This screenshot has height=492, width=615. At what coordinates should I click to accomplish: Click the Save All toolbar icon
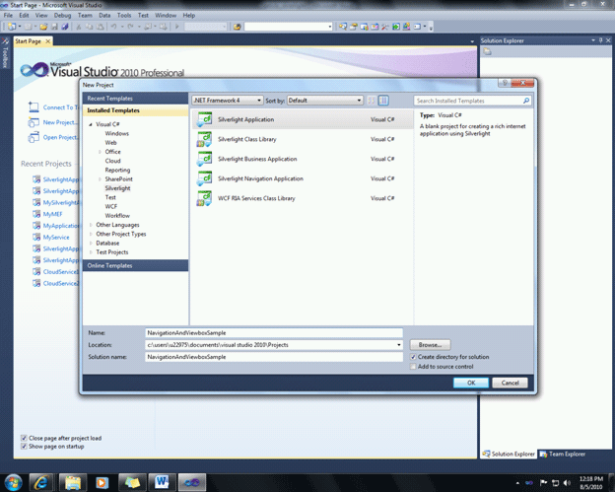[65, 27]
